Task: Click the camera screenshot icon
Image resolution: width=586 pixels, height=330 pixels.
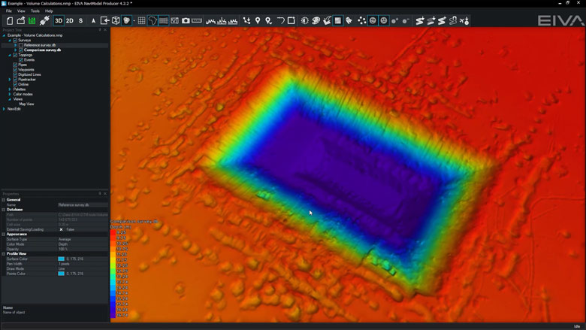Action: tap(186, 21)
